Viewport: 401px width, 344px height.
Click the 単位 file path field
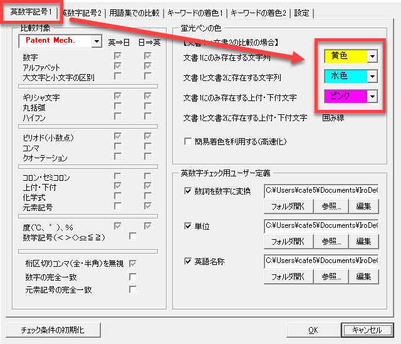[x=321, y=225]
